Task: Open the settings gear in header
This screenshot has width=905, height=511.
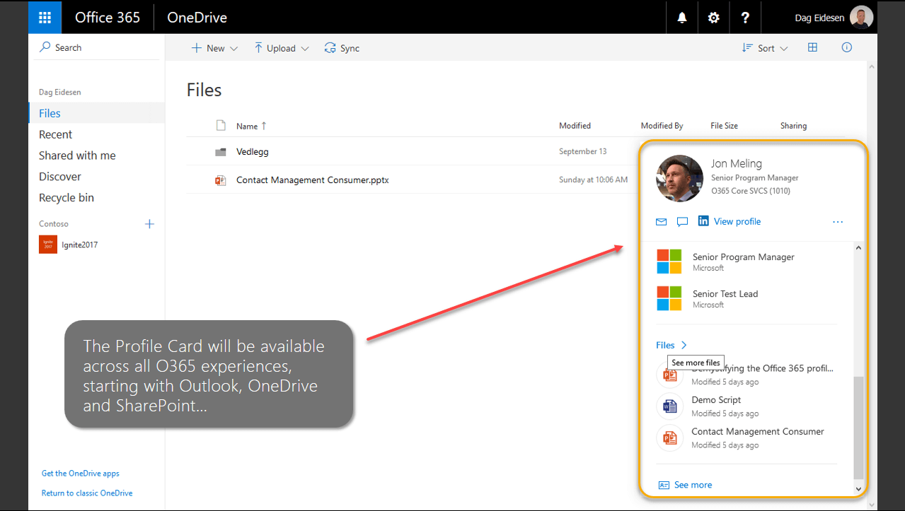Action: point(714,18)
